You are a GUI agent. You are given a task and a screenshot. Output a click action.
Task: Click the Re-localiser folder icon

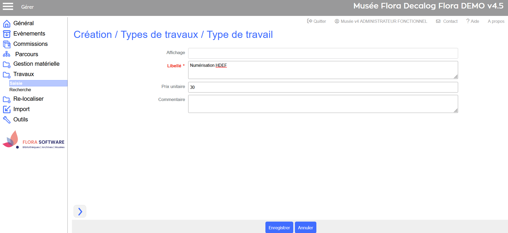coord(7,99)
